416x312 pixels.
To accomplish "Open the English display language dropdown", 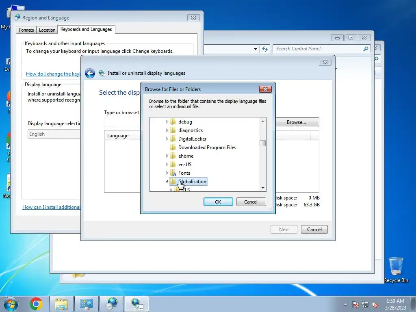I will click(54, 134).
